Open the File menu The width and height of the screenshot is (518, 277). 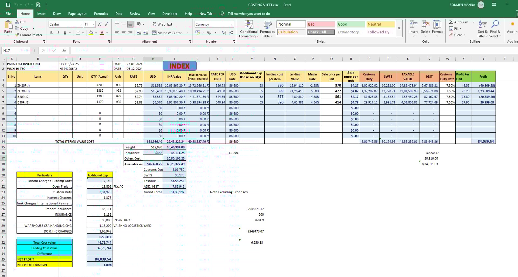click(8, 14)
